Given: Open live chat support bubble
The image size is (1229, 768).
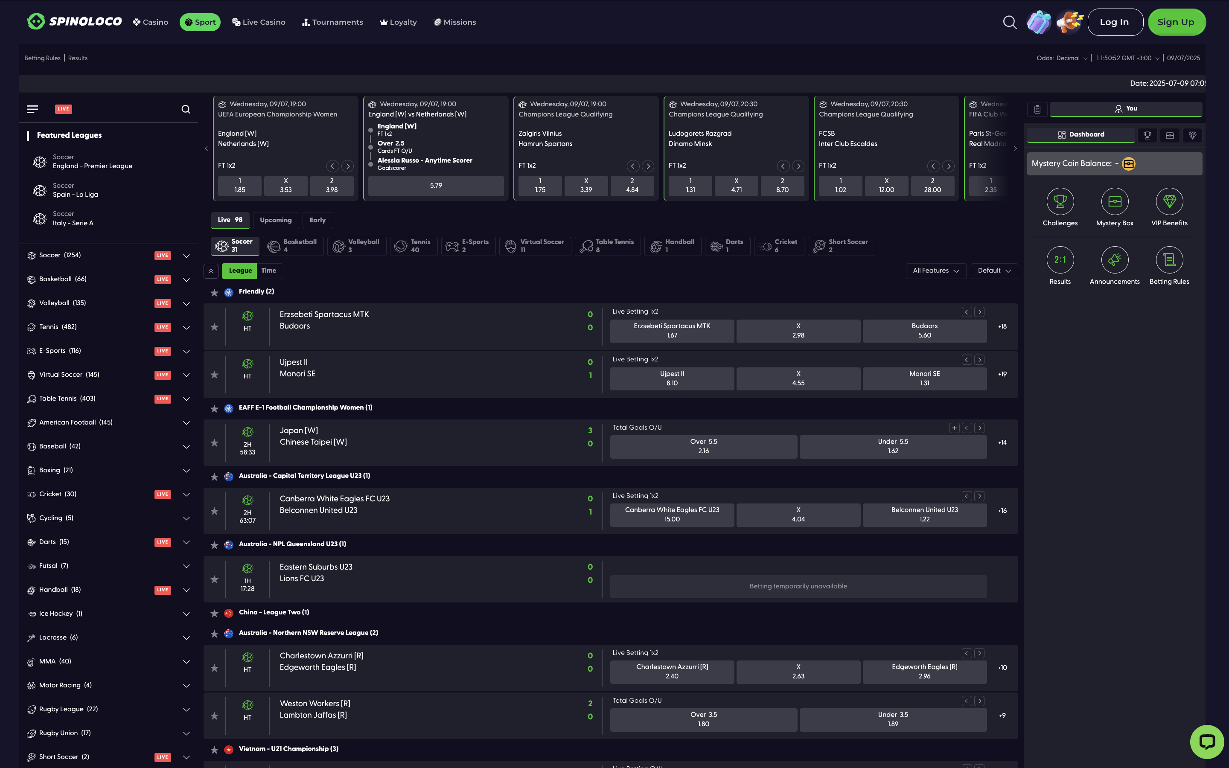Looking at the screenshot, I should tap(1207, 742).
